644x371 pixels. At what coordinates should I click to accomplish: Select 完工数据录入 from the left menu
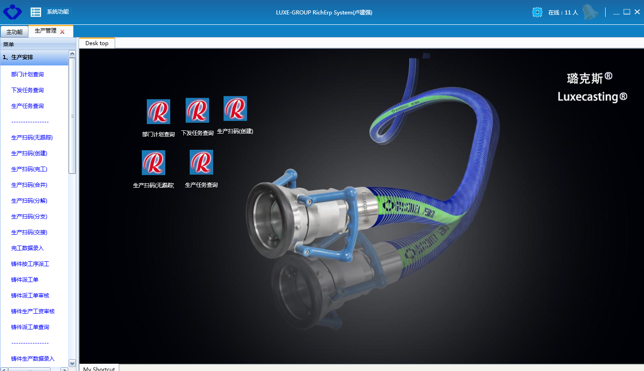click(28, 248)
